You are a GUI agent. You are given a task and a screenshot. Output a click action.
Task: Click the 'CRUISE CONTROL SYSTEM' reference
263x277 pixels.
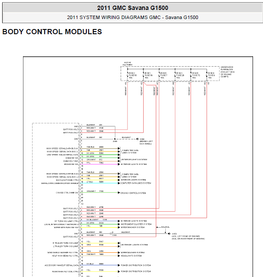pyautogui.click(x=133, y=193)
